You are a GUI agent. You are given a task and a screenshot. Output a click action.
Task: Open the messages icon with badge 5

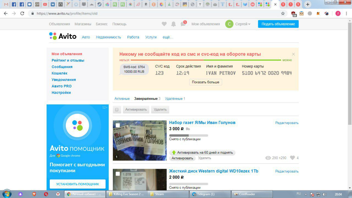coord(183,24)
